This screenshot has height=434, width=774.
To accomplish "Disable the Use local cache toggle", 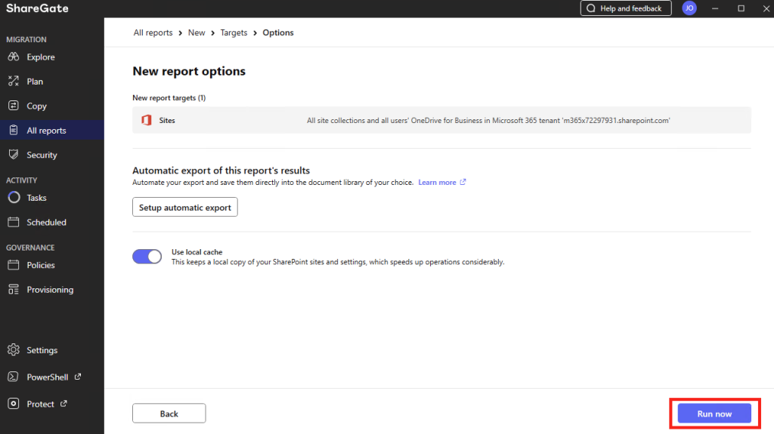I will [147, 257].
